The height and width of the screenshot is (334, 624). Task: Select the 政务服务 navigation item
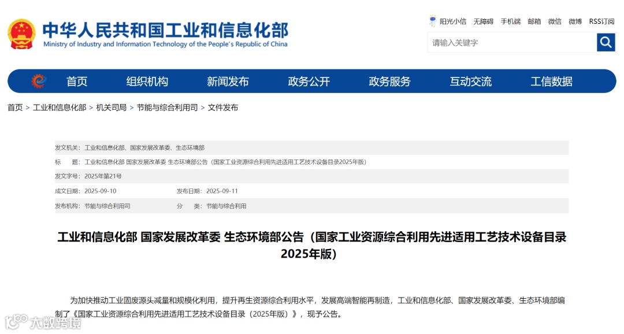389,81
